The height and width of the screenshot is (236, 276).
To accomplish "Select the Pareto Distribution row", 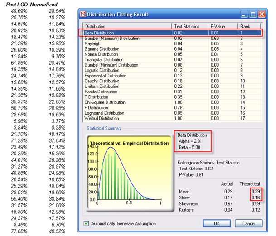I will (173, 92).
